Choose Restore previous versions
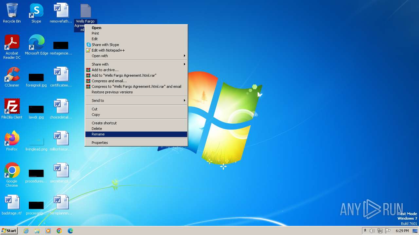 click(x=136, y=92)
